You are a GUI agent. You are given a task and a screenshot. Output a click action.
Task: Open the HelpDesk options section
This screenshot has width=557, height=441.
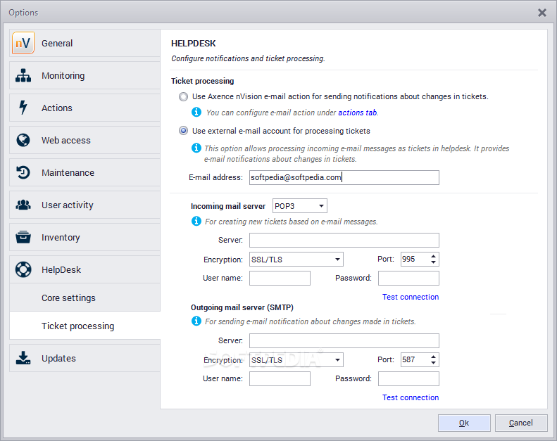(x=85, y=269)
